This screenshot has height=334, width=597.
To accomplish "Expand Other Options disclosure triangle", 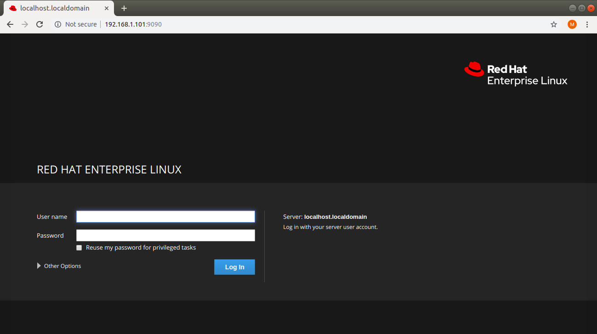I will 39,266.
